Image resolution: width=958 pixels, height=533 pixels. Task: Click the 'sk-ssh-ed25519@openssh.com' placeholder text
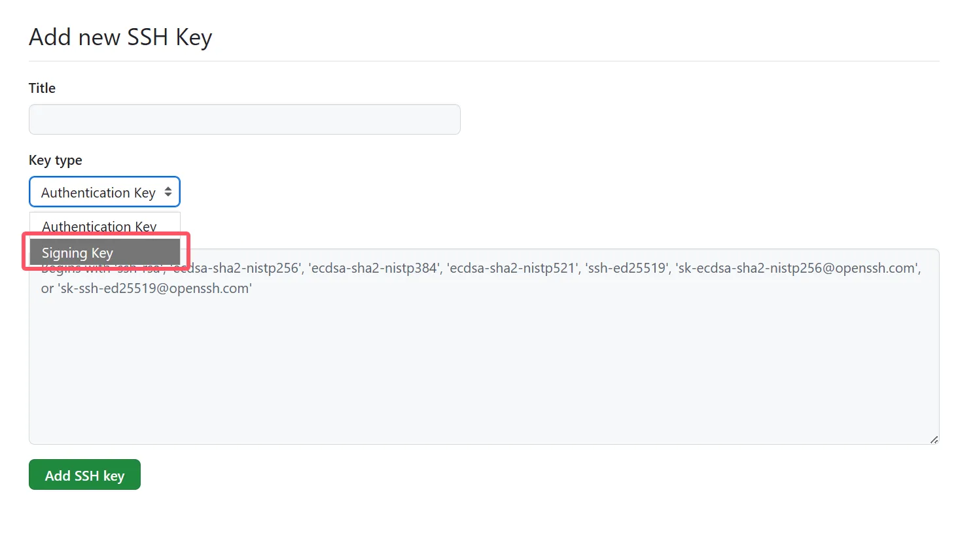[x=155, y=288]
